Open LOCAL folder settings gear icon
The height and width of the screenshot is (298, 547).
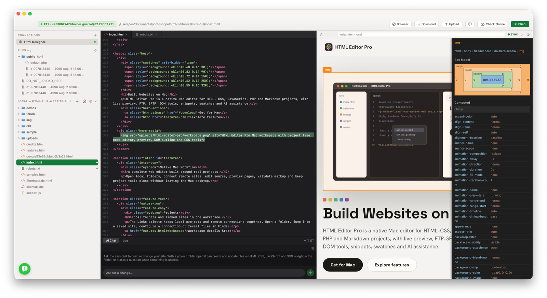pos(91,101)
